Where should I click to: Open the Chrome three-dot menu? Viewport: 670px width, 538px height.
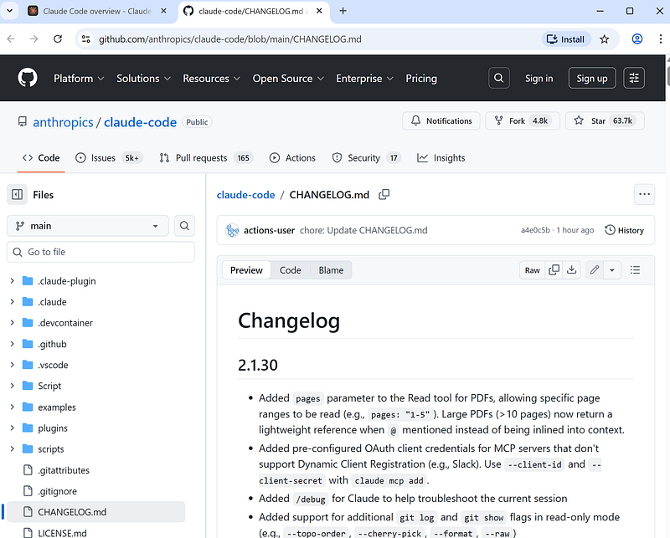(661, 39)
